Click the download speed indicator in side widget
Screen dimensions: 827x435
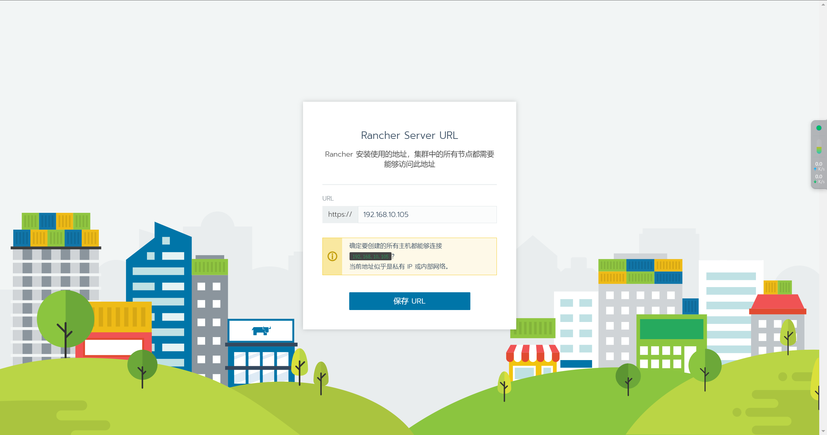tap(819, 179)
